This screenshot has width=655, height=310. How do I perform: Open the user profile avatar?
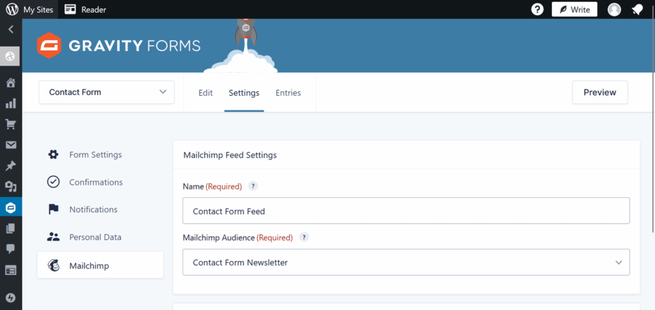point(614,9)
